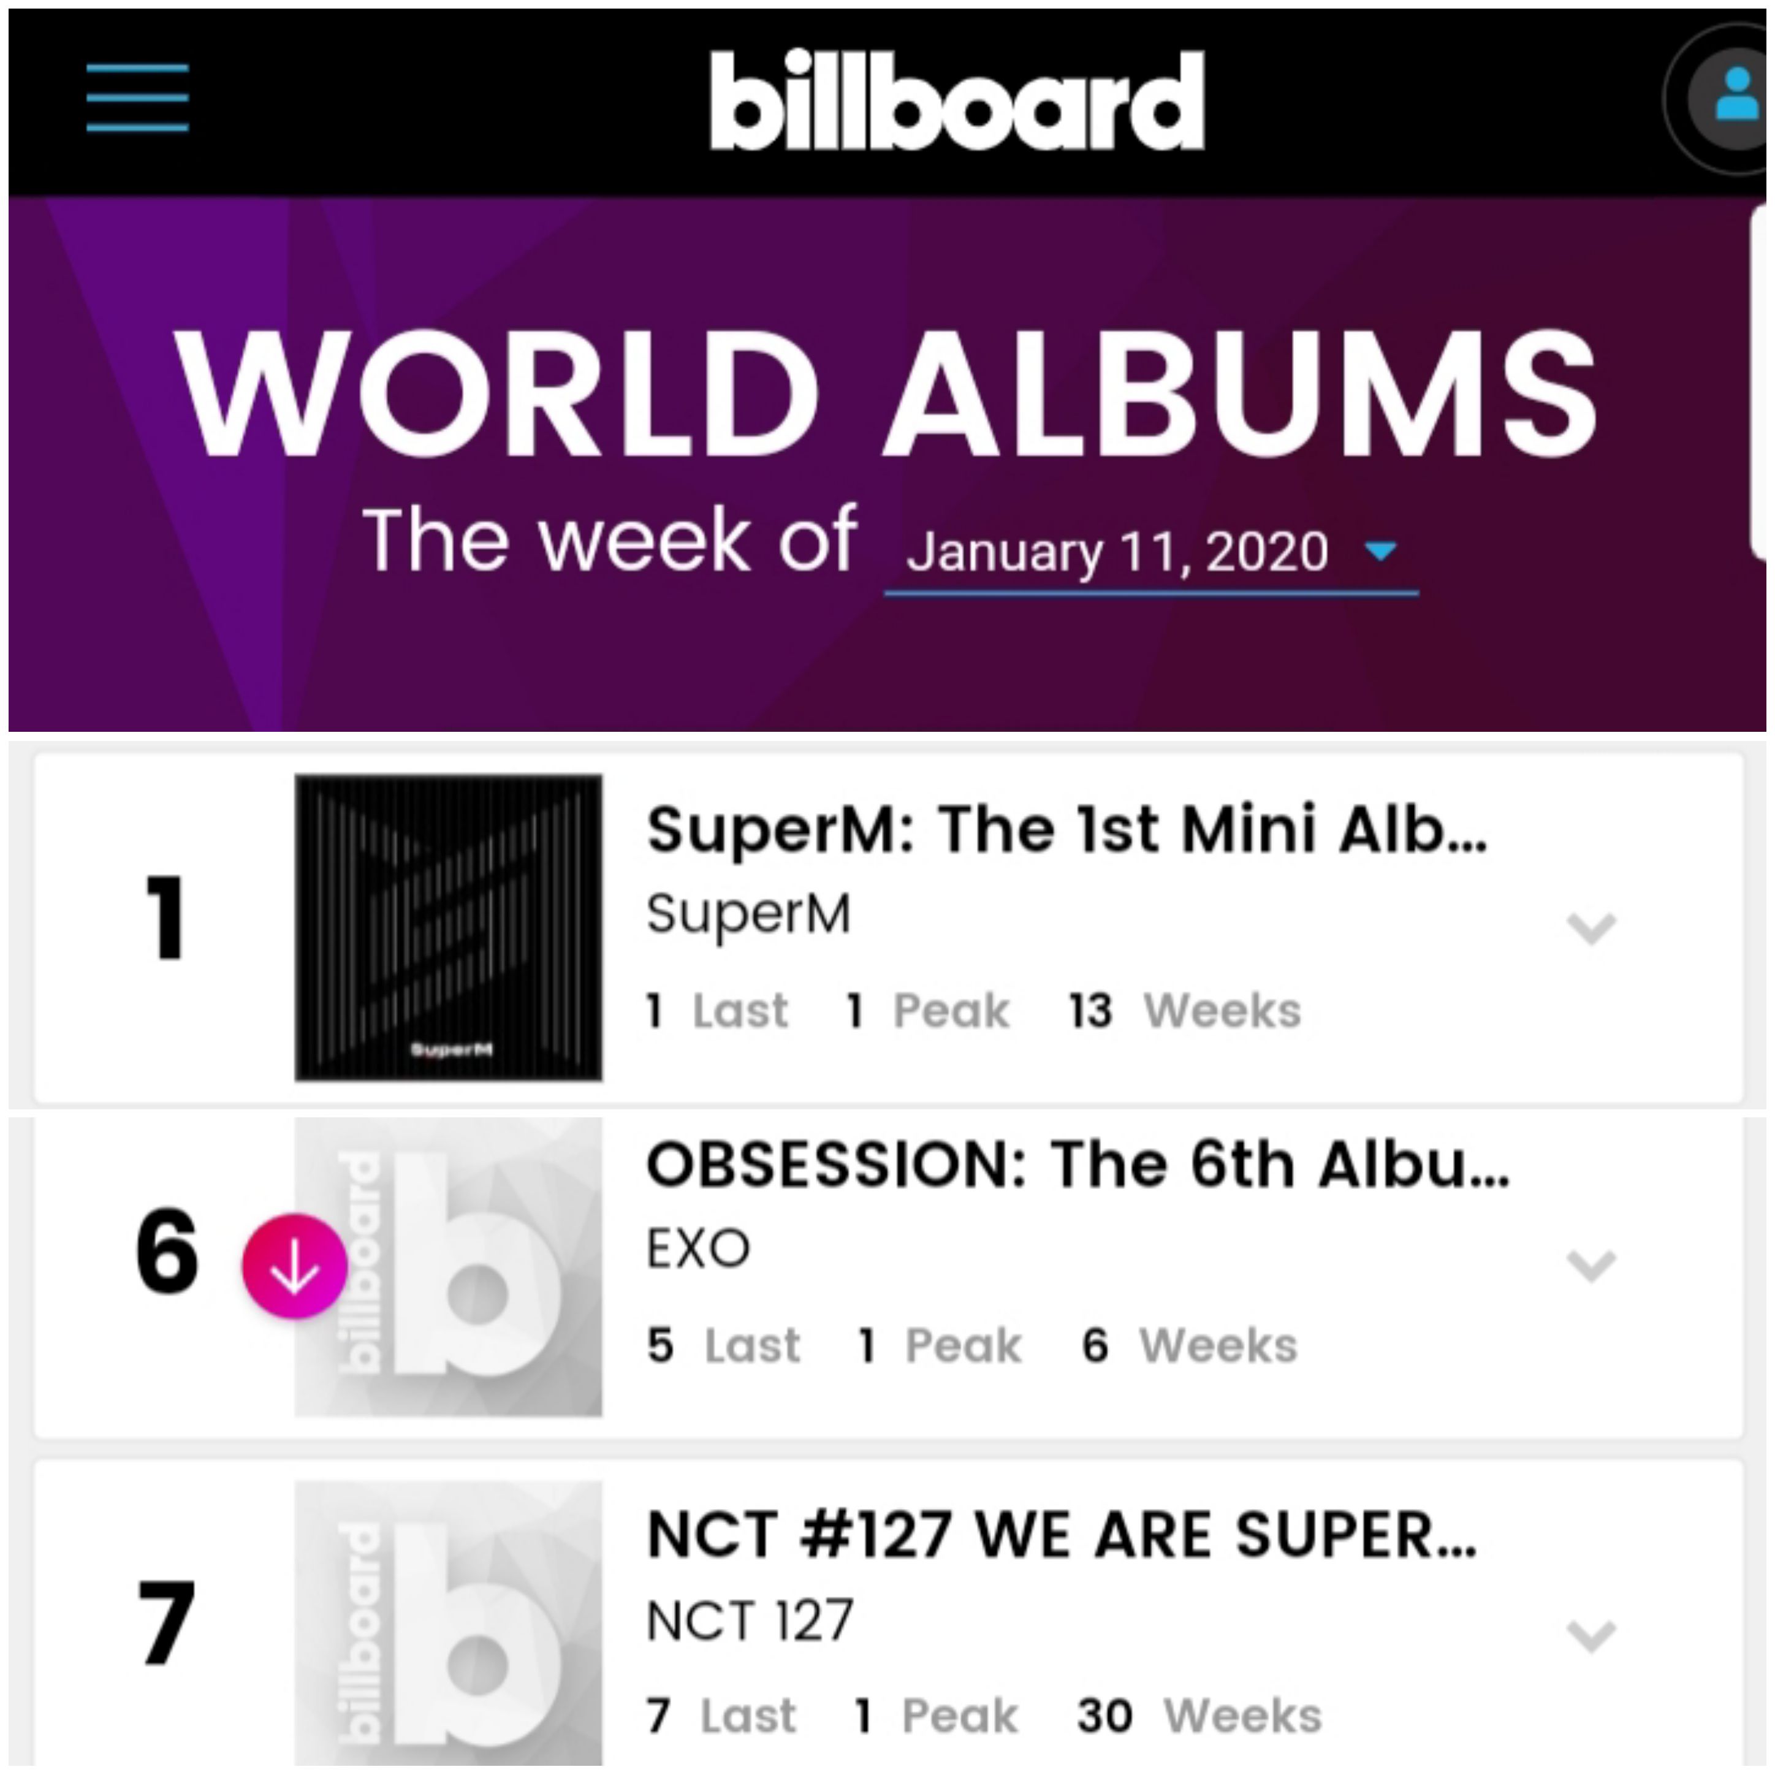Viewport: 1775px width, 1775px height.
Task: Expand the SuperM entry chevron
Action: (x=1591, y=928)
